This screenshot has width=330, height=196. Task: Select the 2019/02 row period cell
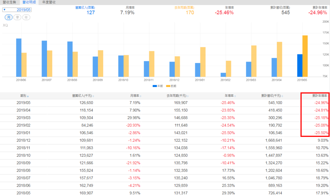pos(23,126)
